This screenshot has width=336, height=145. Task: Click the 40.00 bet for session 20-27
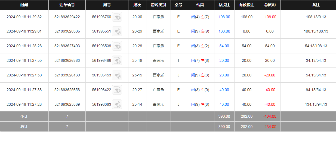224,90
